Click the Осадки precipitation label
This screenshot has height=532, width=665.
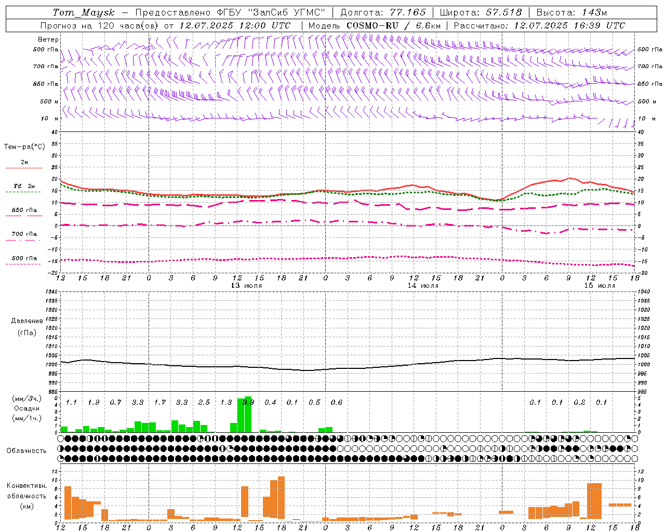26,408
